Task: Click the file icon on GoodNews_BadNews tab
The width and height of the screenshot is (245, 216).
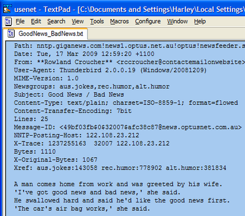Action: coord(11,33)
